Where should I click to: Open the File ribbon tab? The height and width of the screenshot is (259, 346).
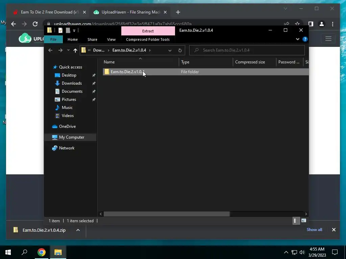point(53,39)
